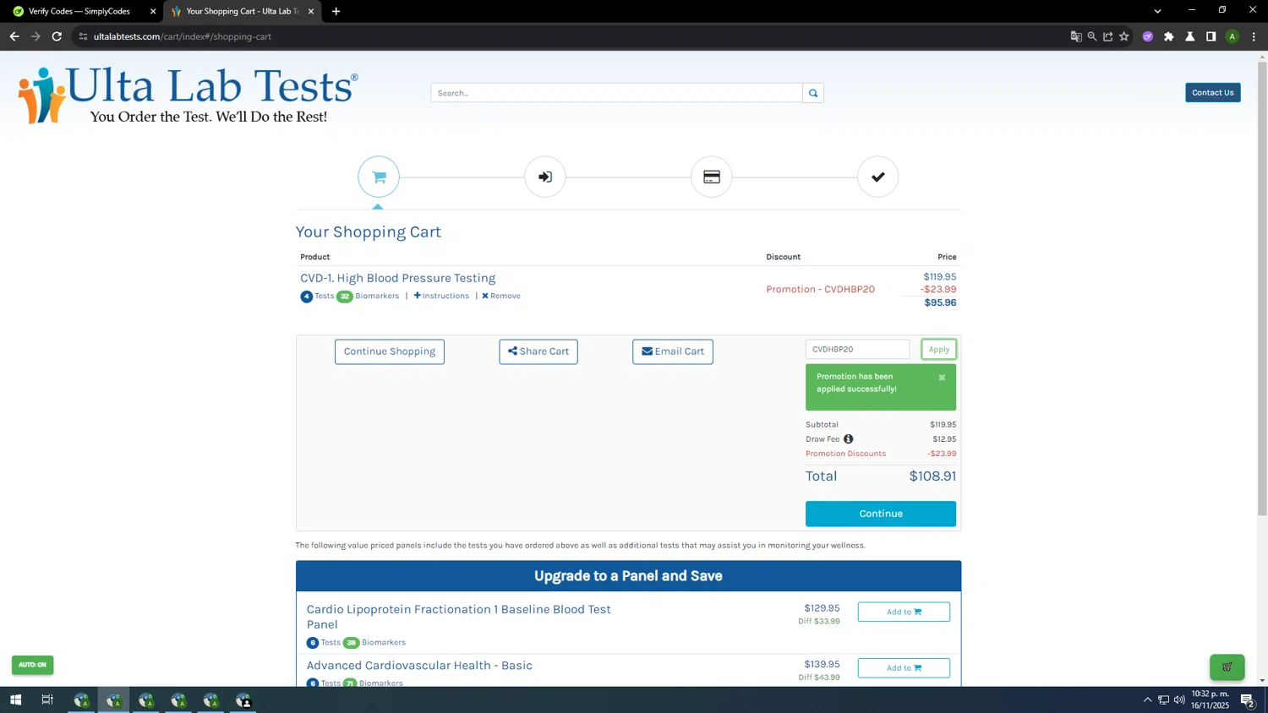
Task: Click the payment card step icon
Action: coord(711,177)
